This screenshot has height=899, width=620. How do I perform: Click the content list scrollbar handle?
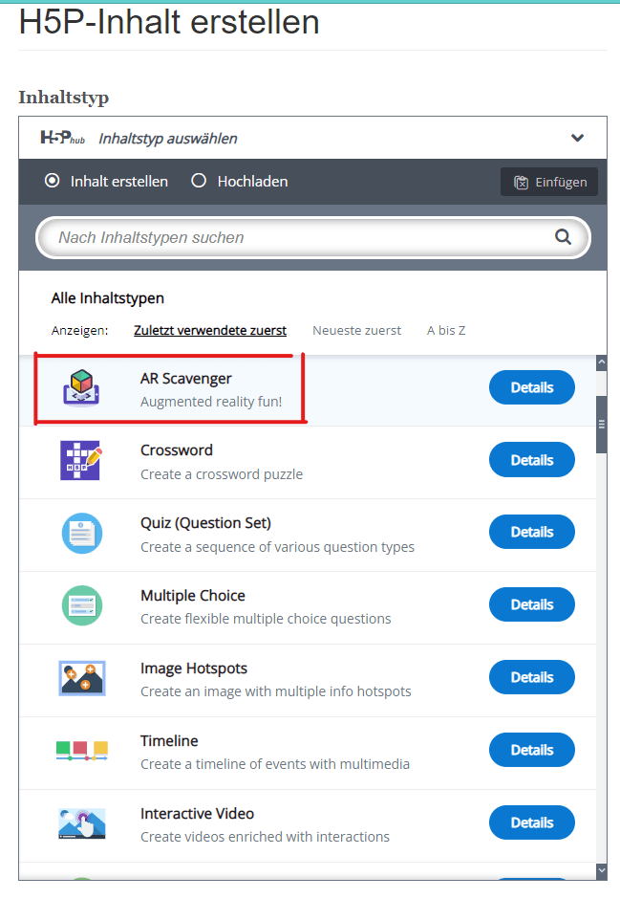coord(601,425)
